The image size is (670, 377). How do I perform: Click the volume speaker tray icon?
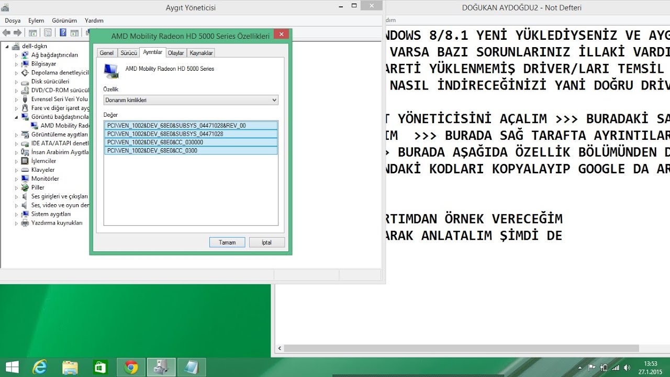[x=627, y=368]
